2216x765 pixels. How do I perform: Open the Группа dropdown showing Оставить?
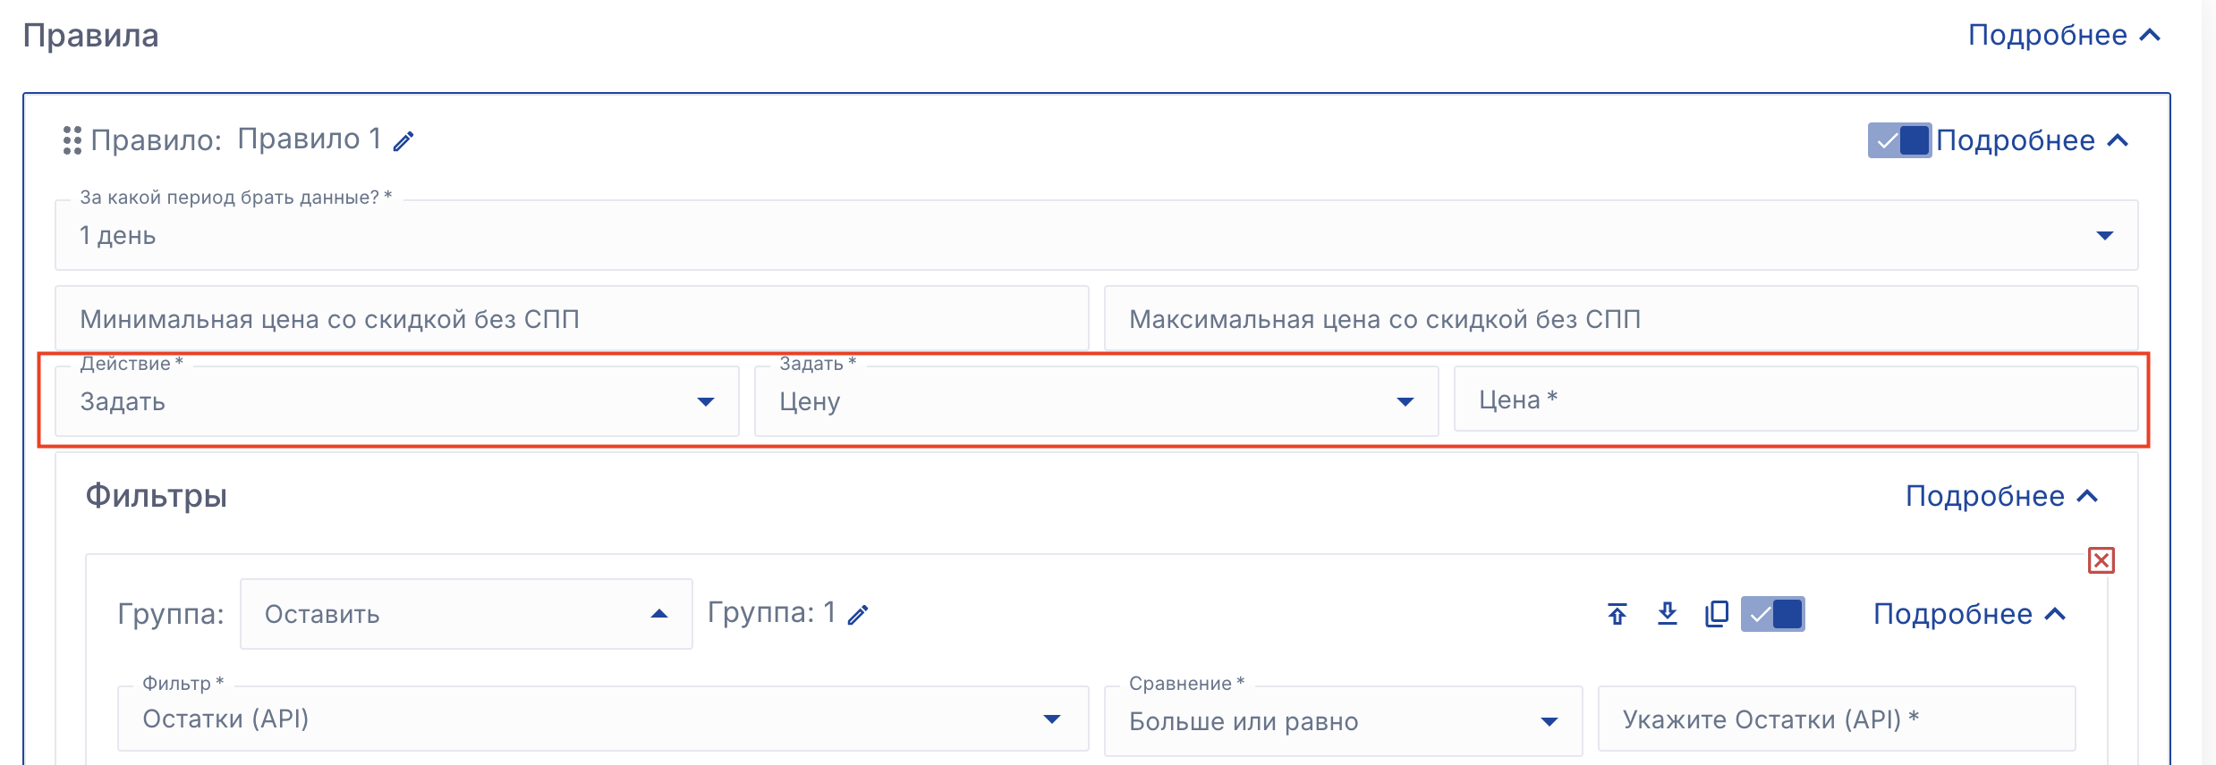[465, 614]
